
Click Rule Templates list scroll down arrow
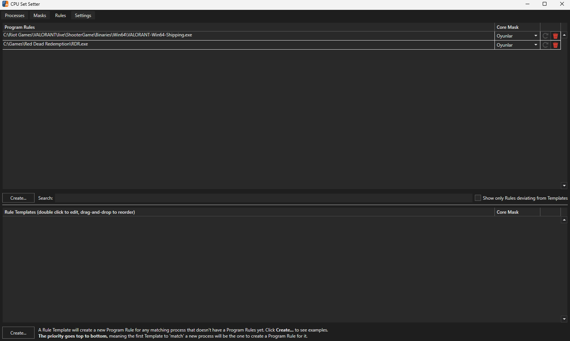564,319
